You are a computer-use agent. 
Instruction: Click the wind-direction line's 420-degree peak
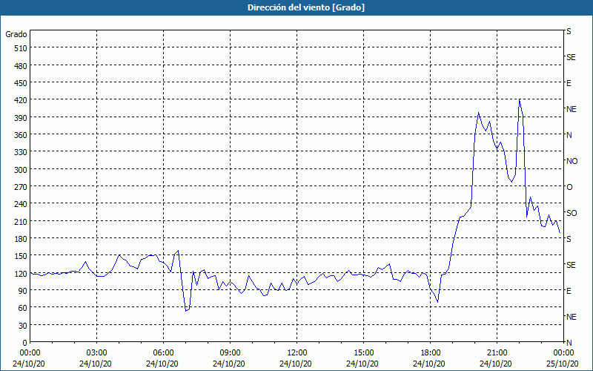(520, 99)
